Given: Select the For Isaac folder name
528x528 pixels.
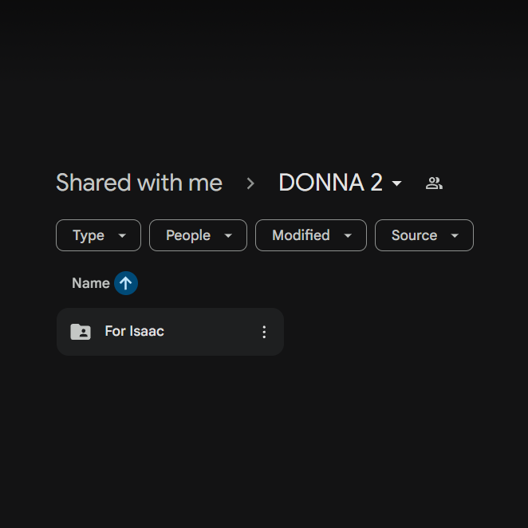Looking at the screenshot, I should [134, 331].
